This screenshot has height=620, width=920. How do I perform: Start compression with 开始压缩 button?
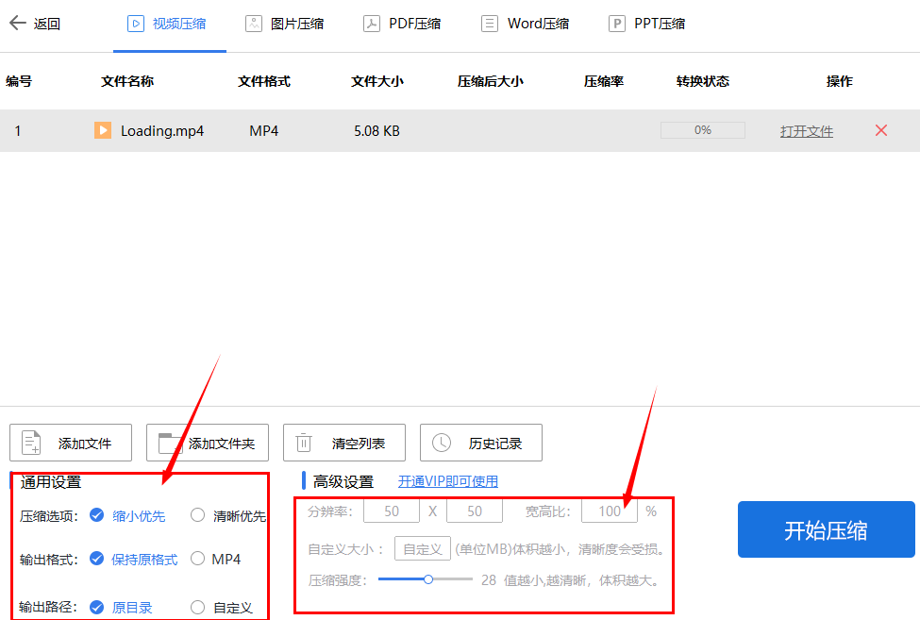click(827, 529)
